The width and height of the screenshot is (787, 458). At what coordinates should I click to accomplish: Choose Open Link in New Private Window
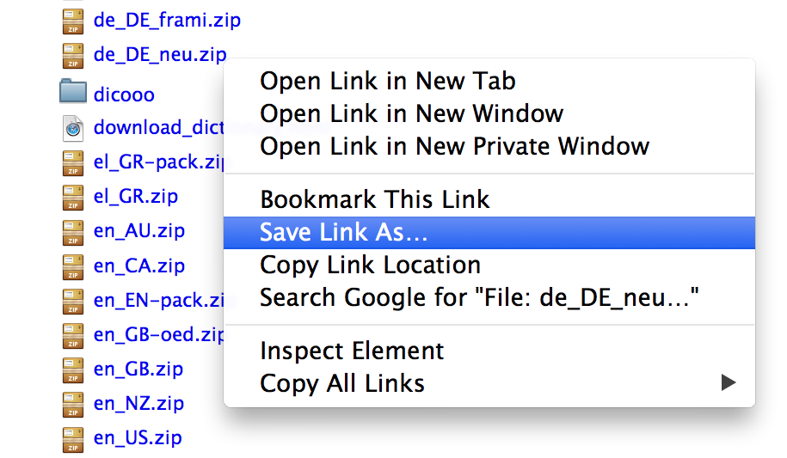click(x=454, y=146)
